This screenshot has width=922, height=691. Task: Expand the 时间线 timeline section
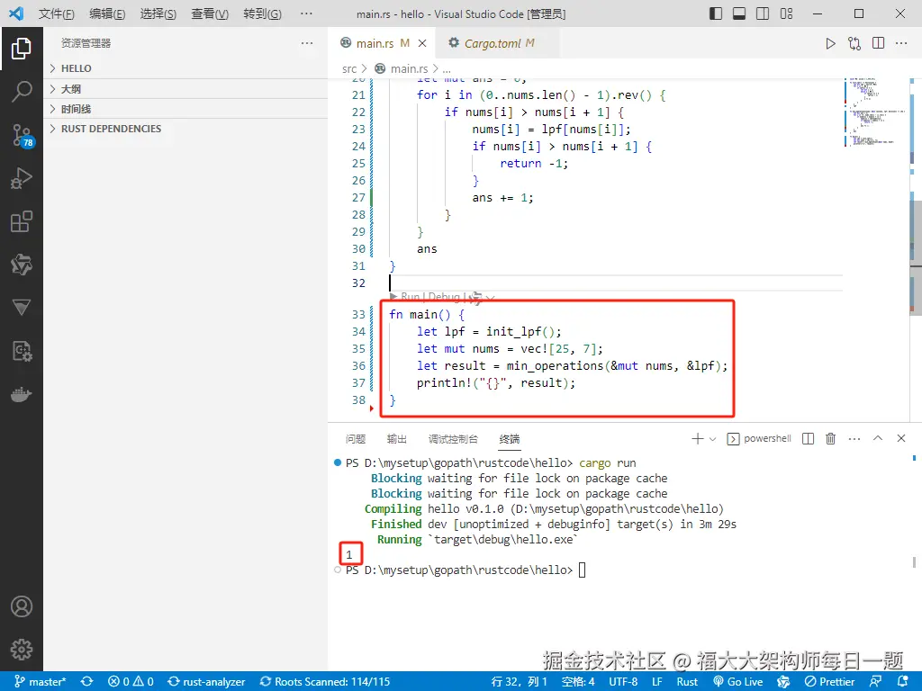point(185,109)
